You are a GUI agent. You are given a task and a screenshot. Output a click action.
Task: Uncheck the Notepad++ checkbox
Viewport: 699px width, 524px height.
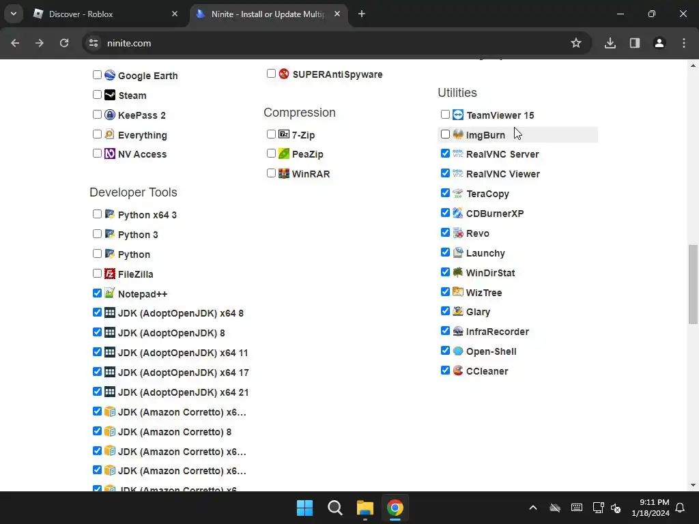(97, 293)
